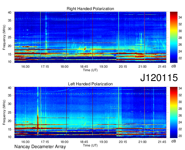Image resolution: width=185 pixels, height=150 pixels.
Task: Click the "30" value on Right Handed colorbar
Action: pos(180,31)
